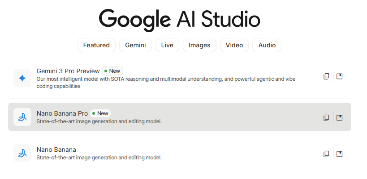The height and width of the screenshot is (179, 367).
Task: Click New badge beside Nano Banana Pro
Action: (x=100, y=113)
